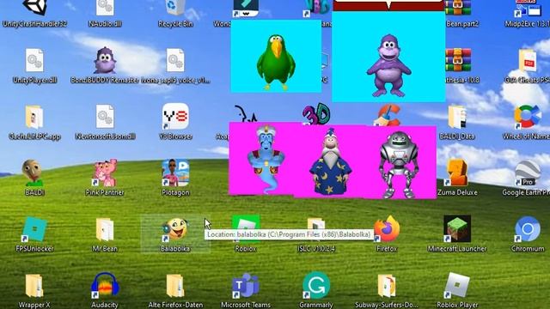Select the UnityPlayer.dll file icon
Viewport: 550px width, 309px height.
tap(34, 60)
